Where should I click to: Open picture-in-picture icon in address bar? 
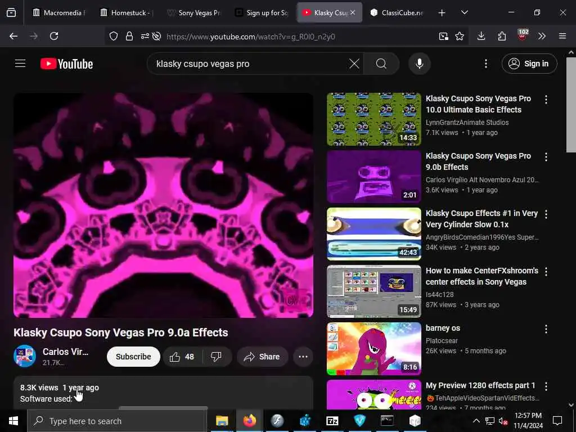click(443, 36)
